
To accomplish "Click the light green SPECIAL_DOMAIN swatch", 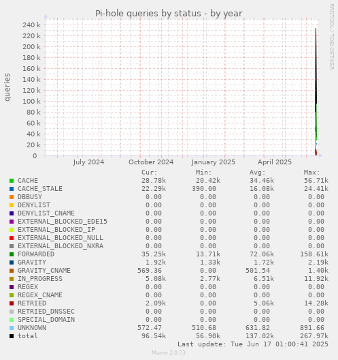I will click(12, 320).
